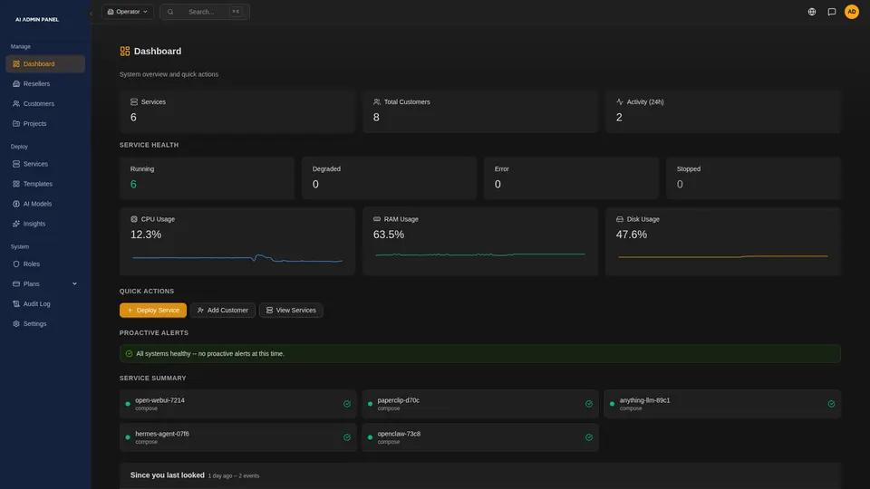Open the Degraded services card
Image resolution: width=870 pixels, height=489 pixels.
[389, 178]
